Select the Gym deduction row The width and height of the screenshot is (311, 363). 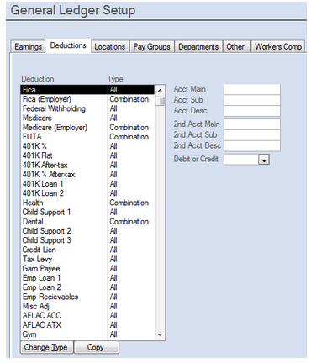coord(87,334)
